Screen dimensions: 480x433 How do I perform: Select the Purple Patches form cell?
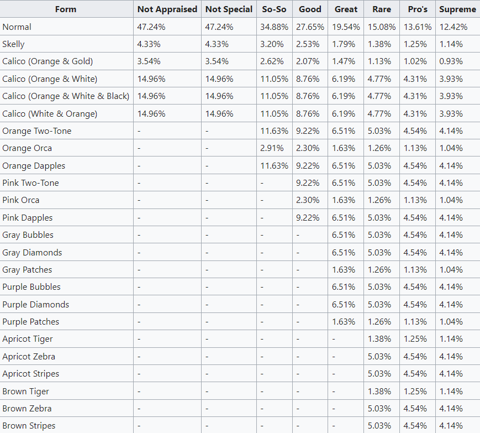point(30,322)
